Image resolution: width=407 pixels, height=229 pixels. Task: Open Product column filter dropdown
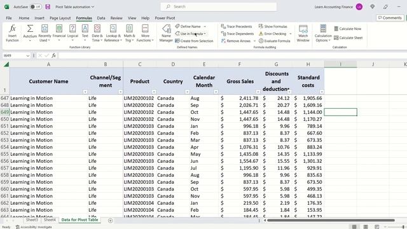154,92
